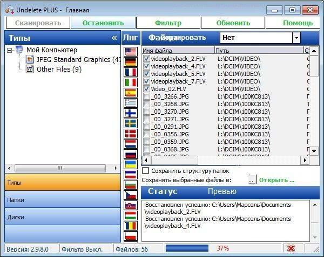Image resolution: width=324 pixels, height=257 pixels.
Task: Select the Polish flag language
Action: click(131, 236)
